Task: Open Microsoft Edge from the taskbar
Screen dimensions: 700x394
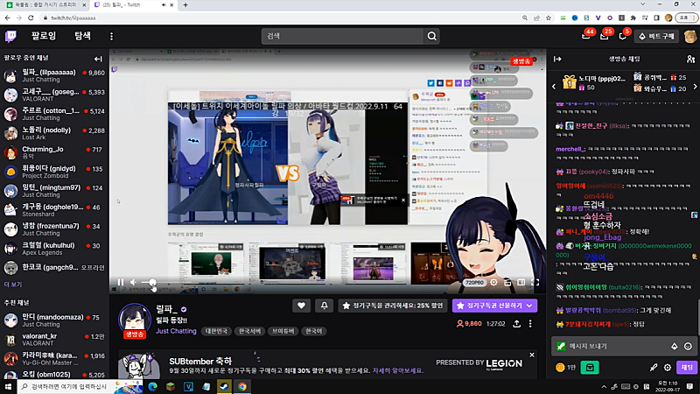Action: [x=152, y=386]
